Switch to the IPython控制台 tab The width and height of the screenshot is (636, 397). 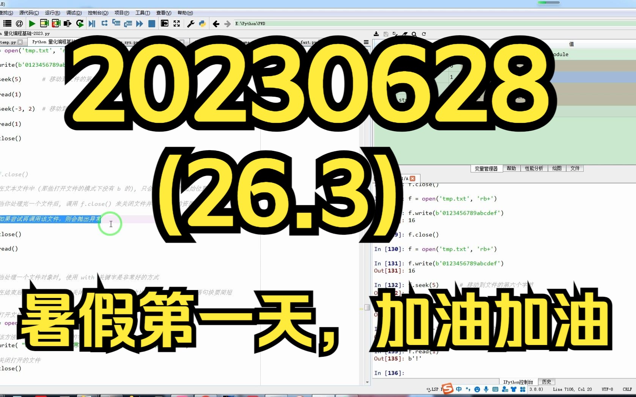518,382
